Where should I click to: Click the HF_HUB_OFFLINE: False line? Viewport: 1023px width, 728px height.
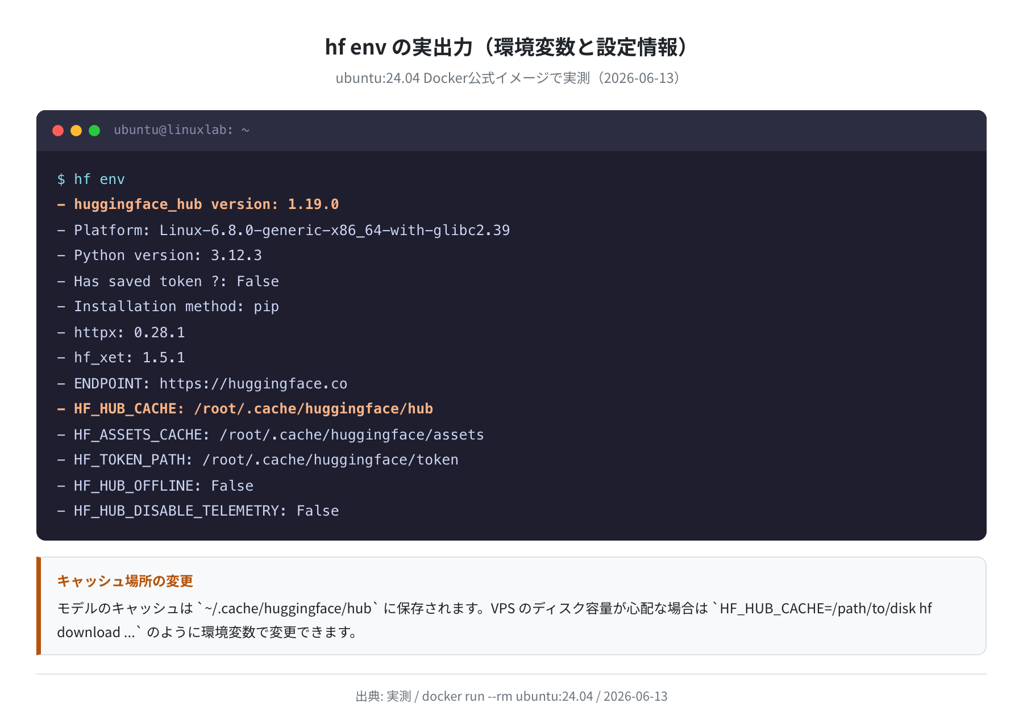tap(155, 486)
